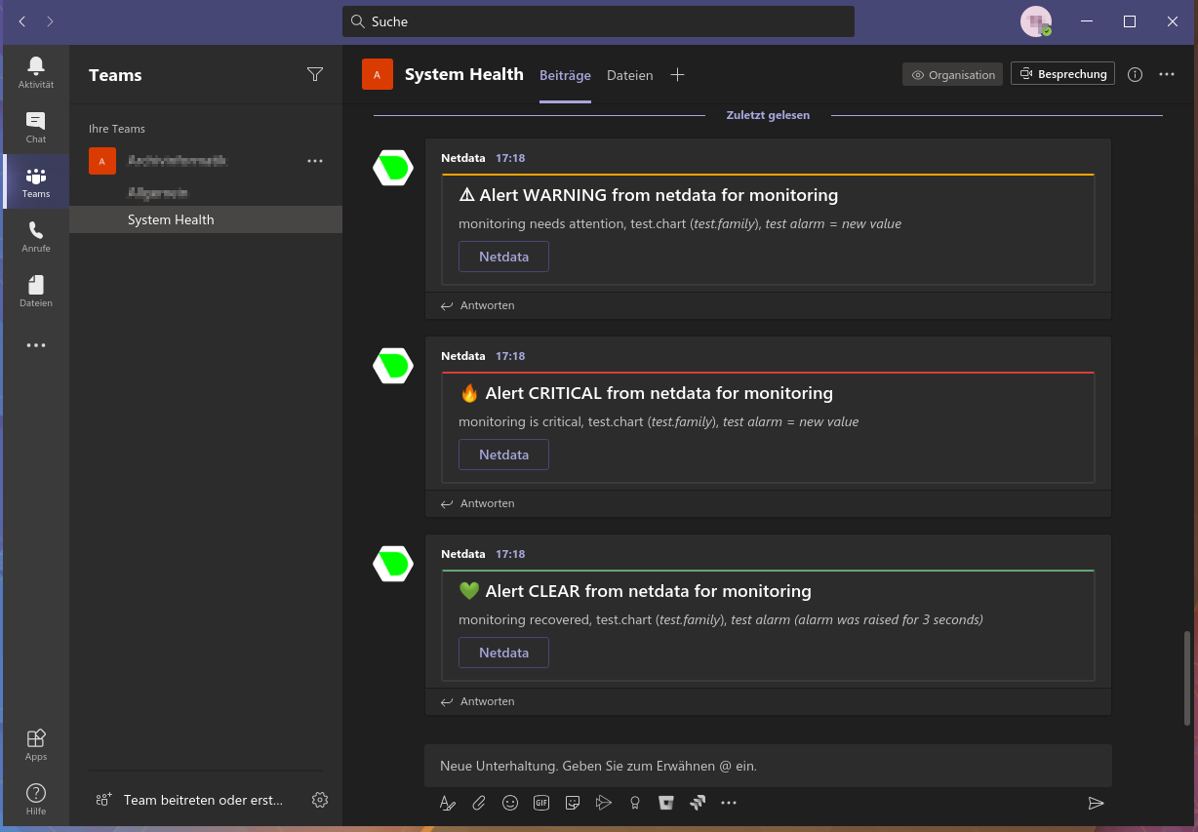Viewport: 1198px width, 832px height.
Task: Open the text format options icon
Action: [x=448, y=803]
